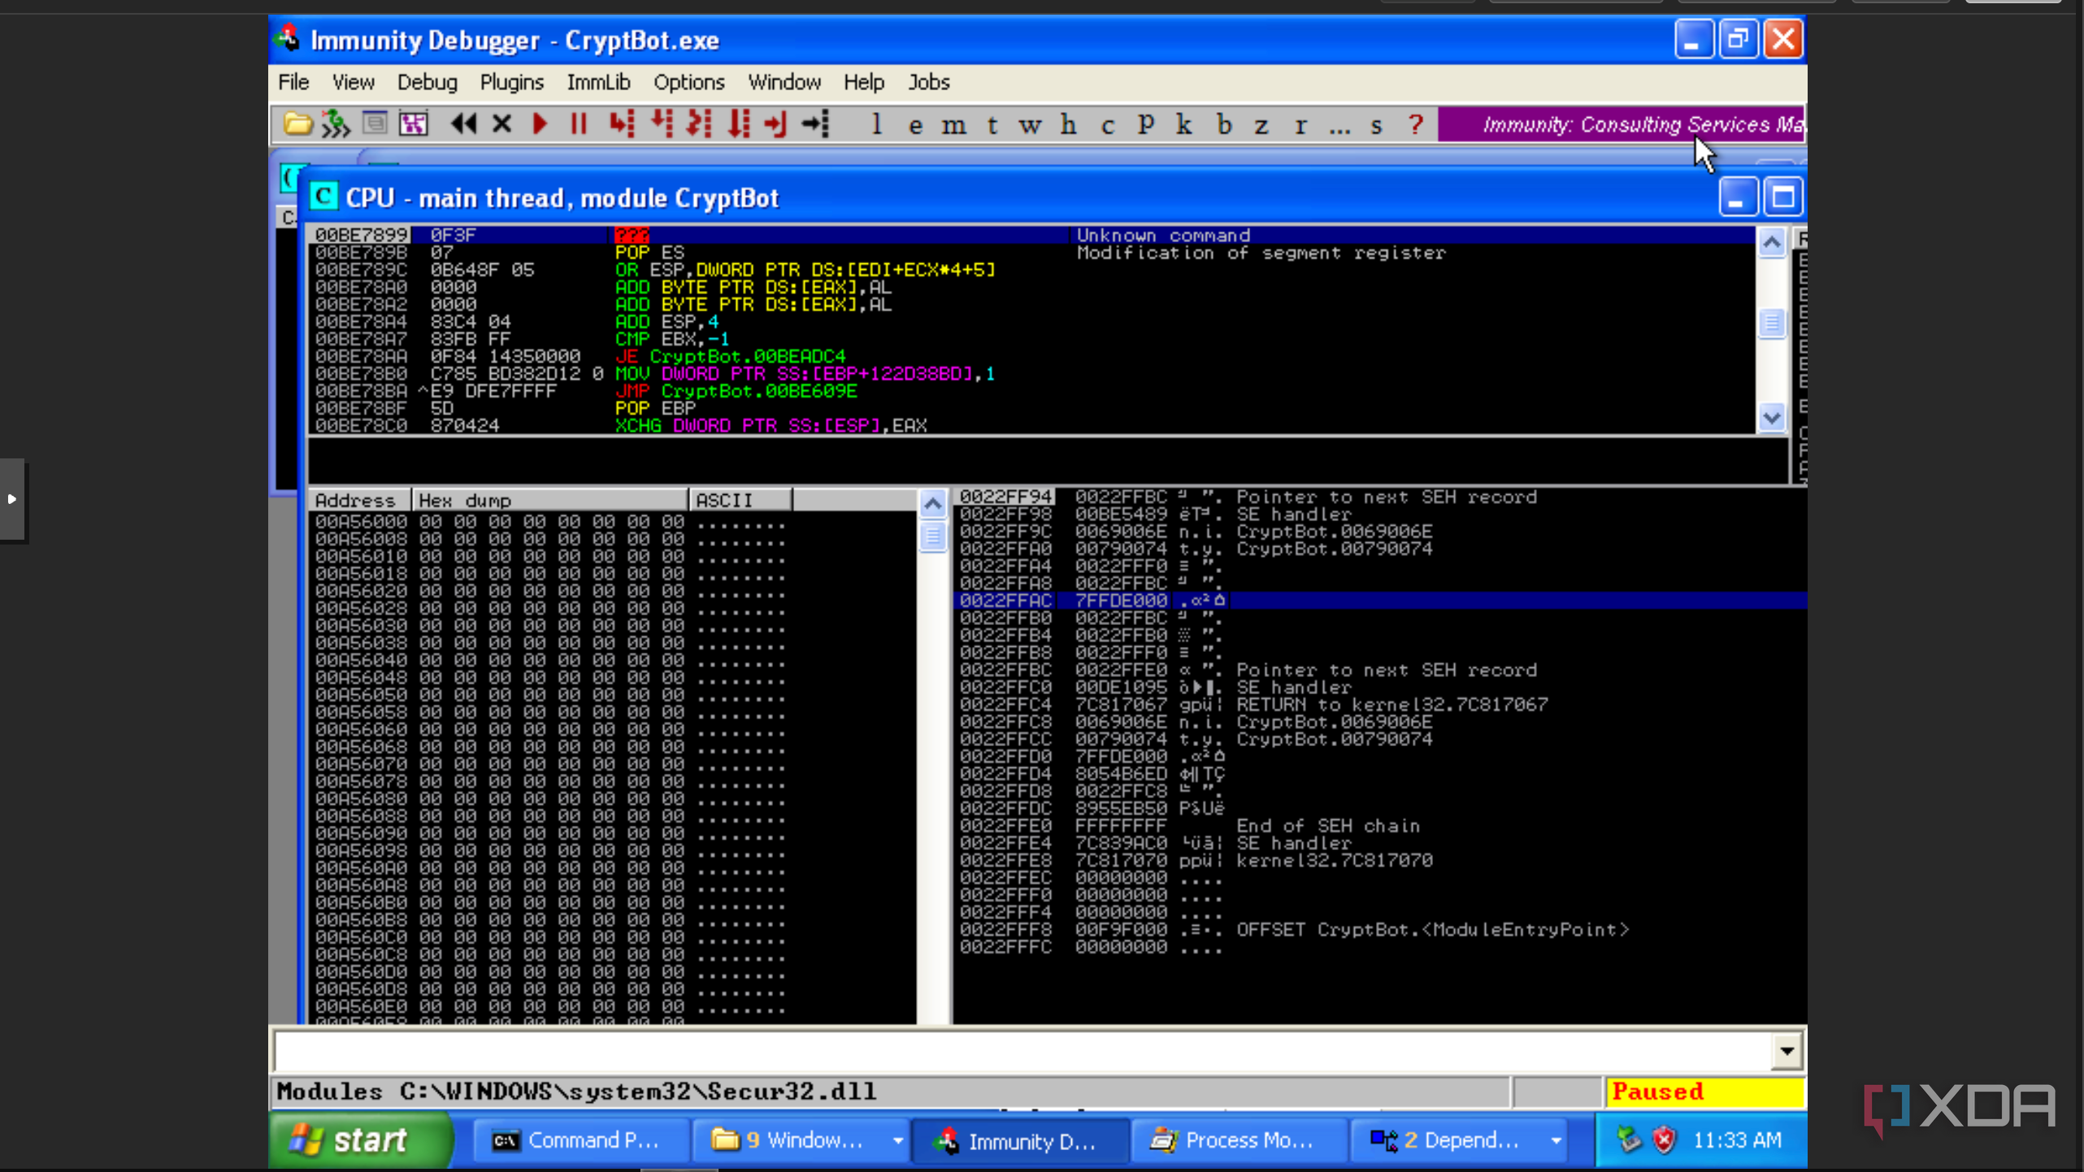Run the program with play icon

(540, 124)
